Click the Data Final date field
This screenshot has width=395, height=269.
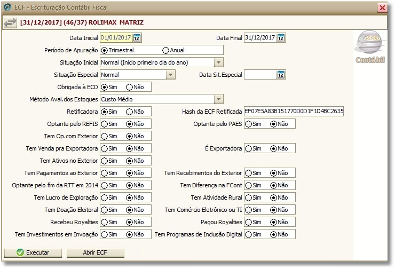[x=260, y=38]
